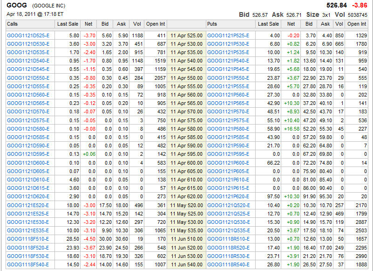The height and width of the screenshot is (271, 373).
Task: Open call contract GOOG1121D550-E
Action: [x=28, y=77]
